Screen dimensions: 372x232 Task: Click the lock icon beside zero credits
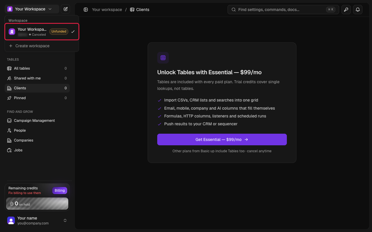[x=12, y=204]
